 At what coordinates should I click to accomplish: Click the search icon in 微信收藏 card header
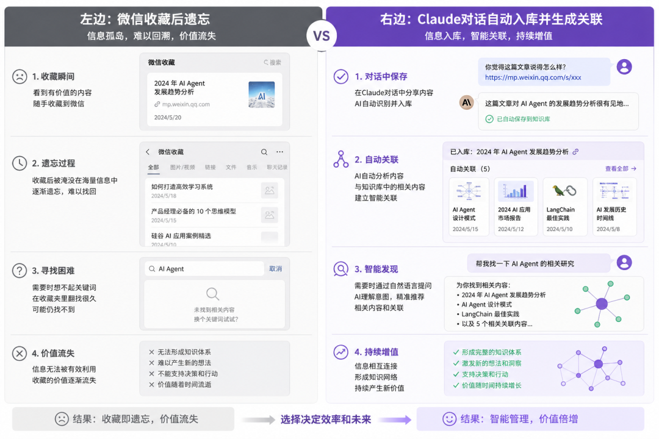coord(266,63)
